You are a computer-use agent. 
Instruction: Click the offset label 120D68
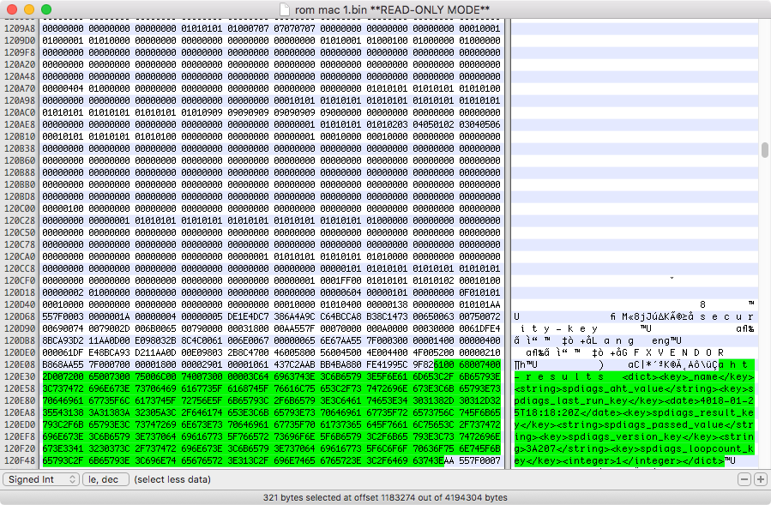20,316
